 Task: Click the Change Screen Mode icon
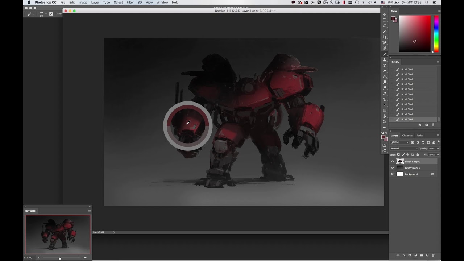pyautogui.click(x=385, y=151)
